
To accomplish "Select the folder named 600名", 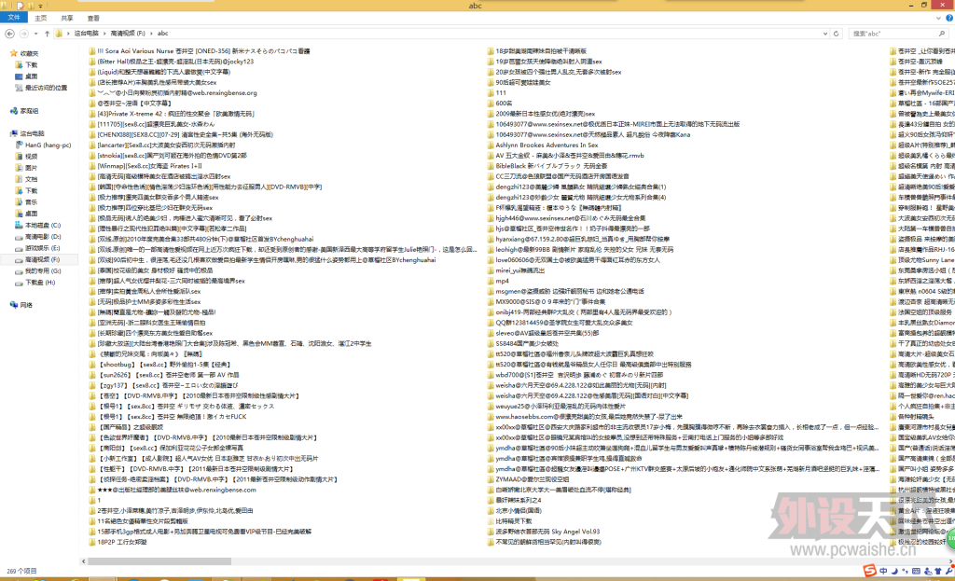I will point(500,104).
